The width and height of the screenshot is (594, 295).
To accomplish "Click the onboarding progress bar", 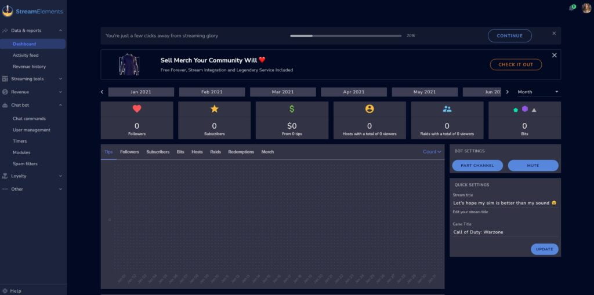I will tap(346, 36).
